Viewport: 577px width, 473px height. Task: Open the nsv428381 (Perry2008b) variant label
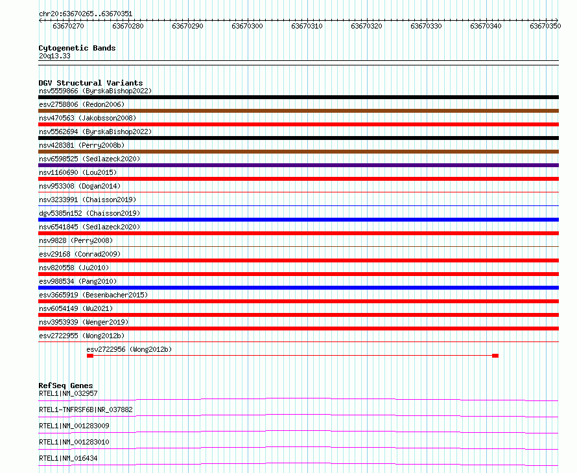click(x=82, y=145)
